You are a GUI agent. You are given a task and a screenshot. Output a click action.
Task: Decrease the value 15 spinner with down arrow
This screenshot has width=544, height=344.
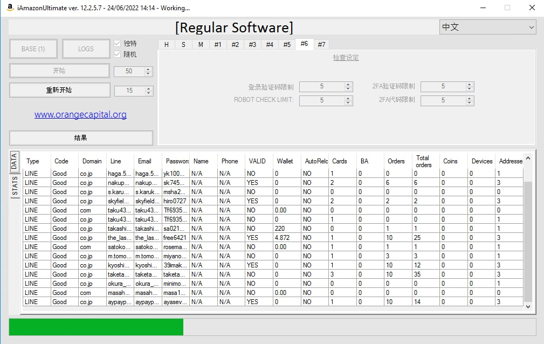pyautogui.click(x=149, y=93)
